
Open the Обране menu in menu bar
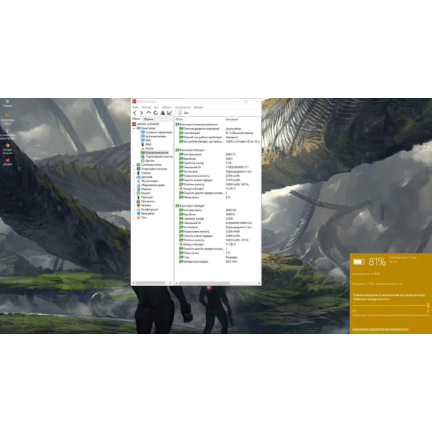pos(167,107)
